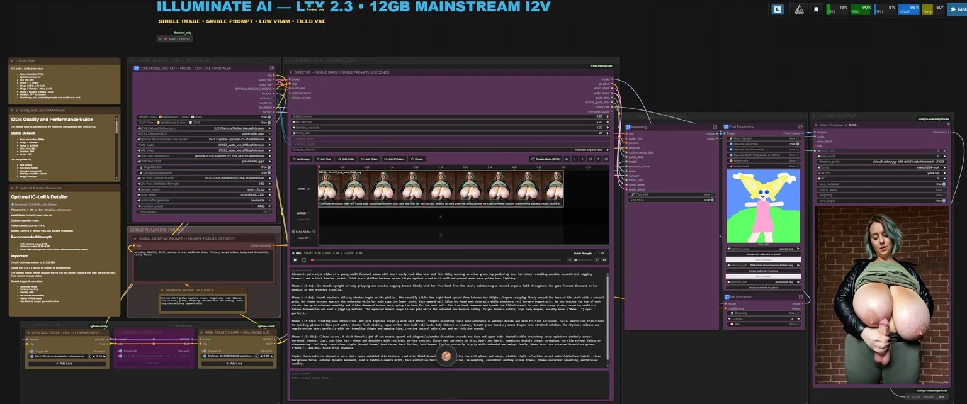Toggle Tiled VAE in Rendering node
967x404 pixels.
click(x=672, y=194)
